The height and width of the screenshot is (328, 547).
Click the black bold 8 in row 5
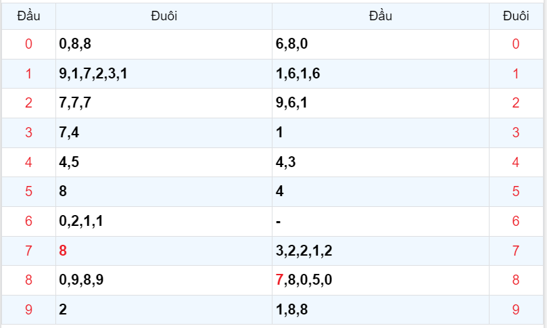63,191
